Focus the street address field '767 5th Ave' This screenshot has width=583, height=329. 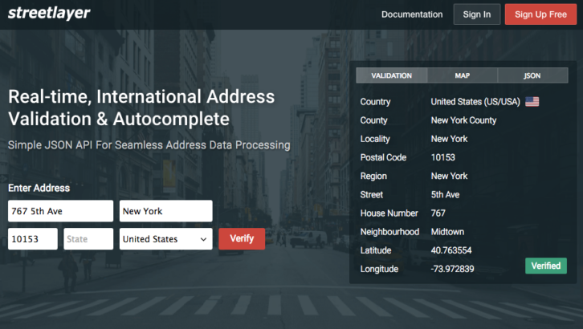60,211
